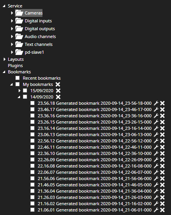The height and width of the screenshot is (215, 171).
Task: Click wrench icon for 23.56.18 bookmark
Action: 156,103
